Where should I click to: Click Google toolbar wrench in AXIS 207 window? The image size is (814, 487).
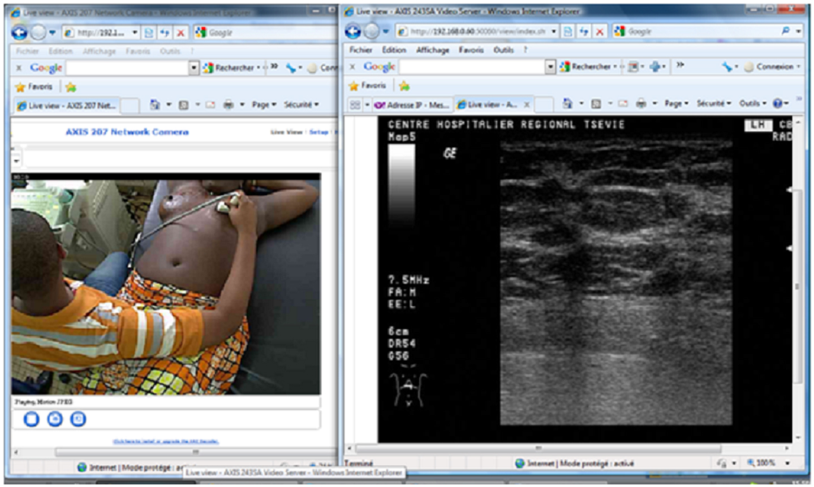(291, 68)
